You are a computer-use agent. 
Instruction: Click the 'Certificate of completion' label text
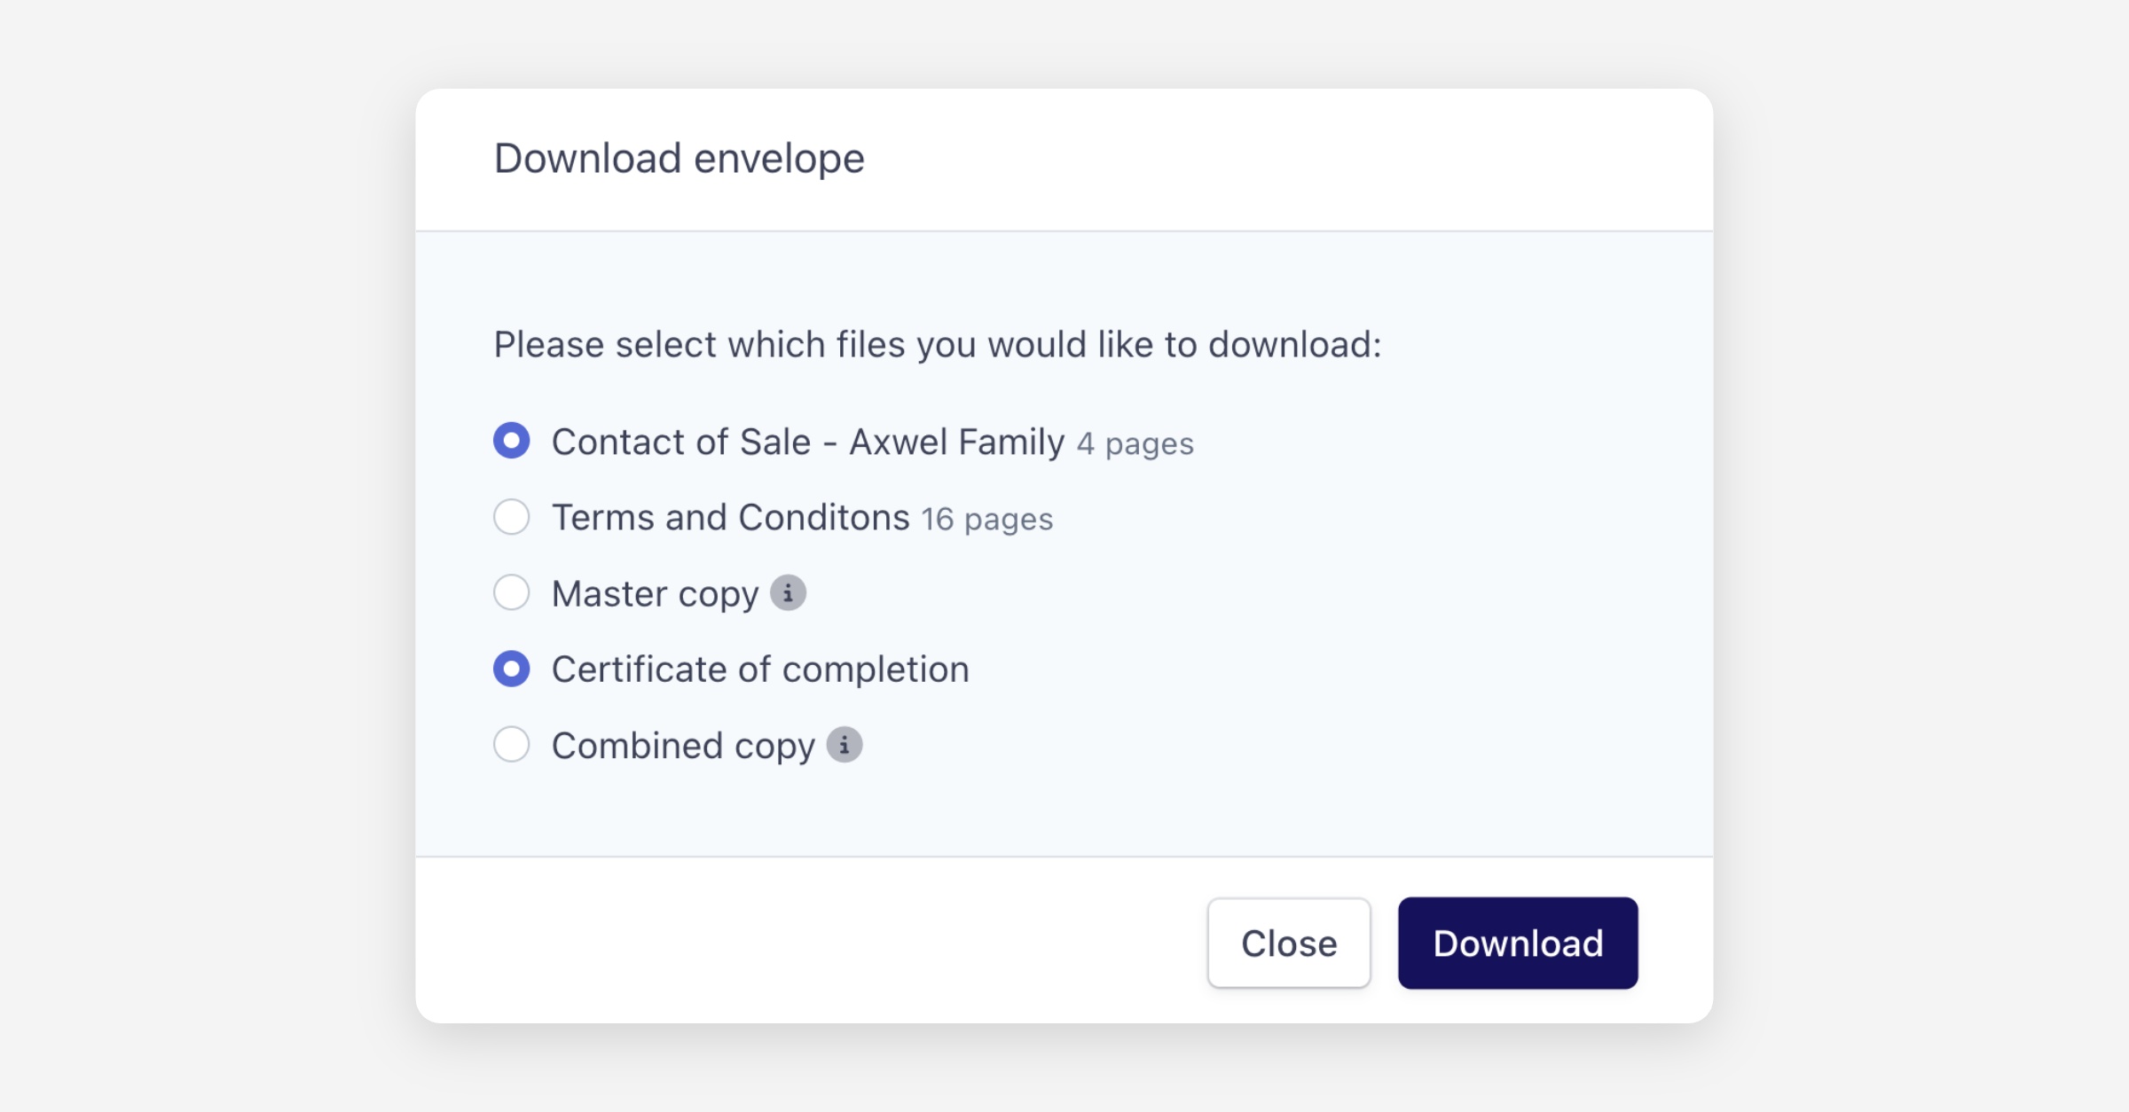click(760, 670)
